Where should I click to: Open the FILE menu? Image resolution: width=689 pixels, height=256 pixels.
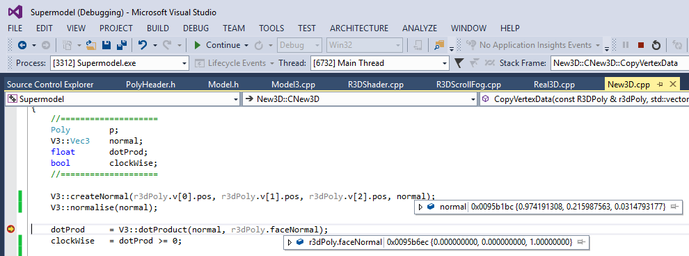(15, 28)
